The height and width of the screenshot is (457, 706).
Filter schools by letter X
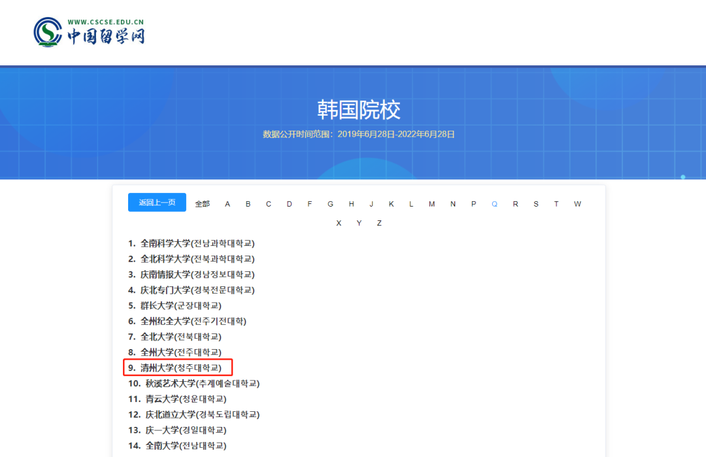click(339, 223)
